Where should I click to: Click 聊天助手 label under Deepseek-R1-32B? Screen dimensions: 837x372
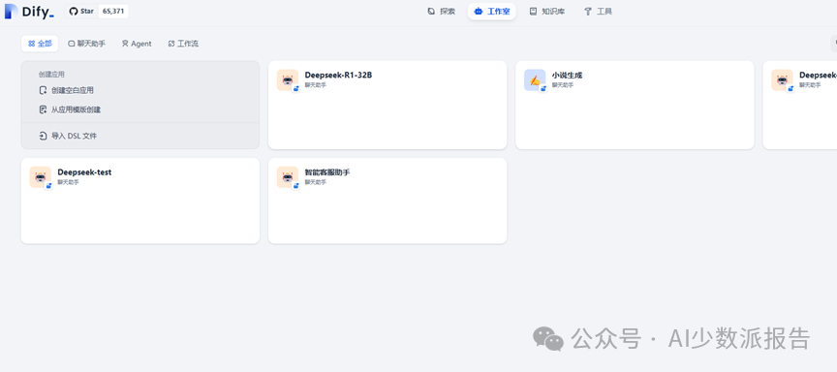tap(315, 85)
